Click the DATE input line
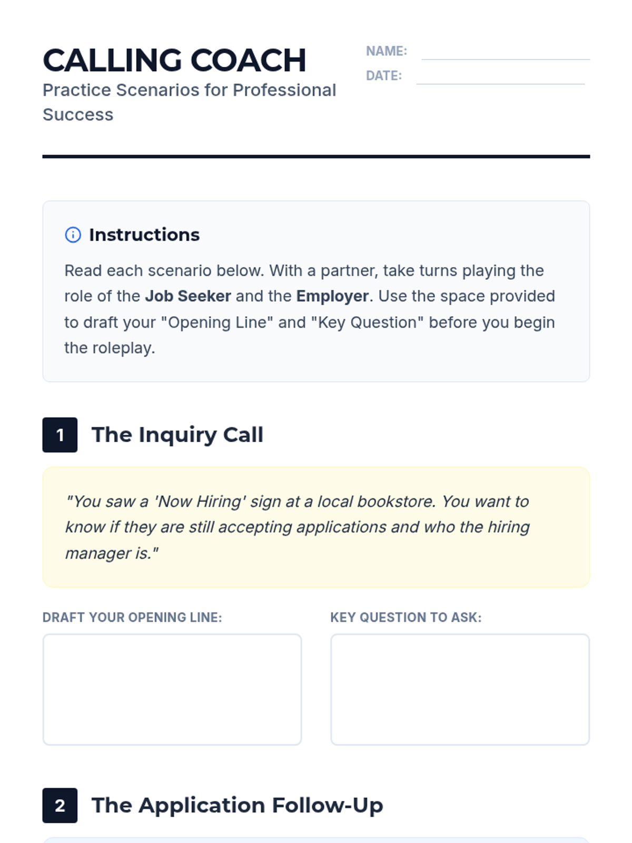632x843 pixels. tap(500, 77)
